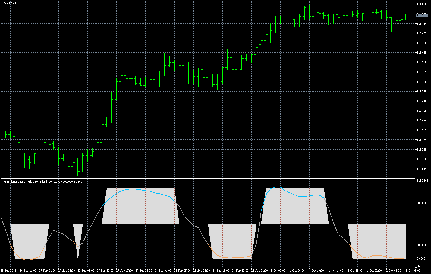
Task: Click the USDJPY,H1 chart title label
Action: tap(9, 2)
